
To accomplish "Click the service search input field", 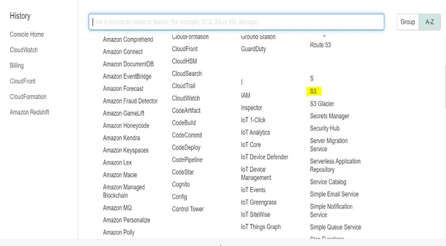I will click(x=236, y=22).
